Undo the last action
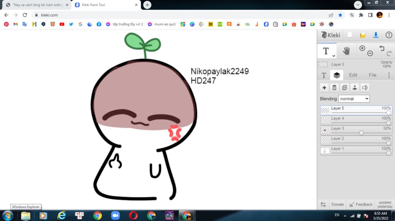 point(382,48)
